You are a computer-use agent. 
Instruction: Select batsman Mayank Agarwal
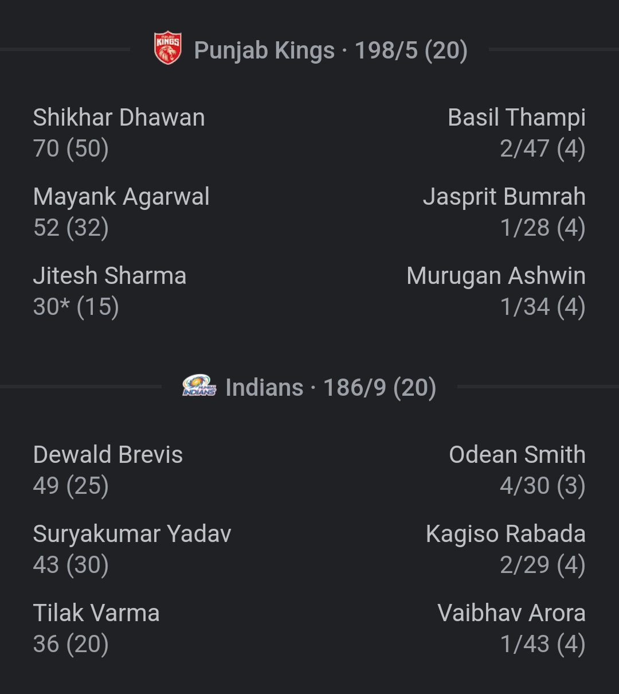coord(121,197)
